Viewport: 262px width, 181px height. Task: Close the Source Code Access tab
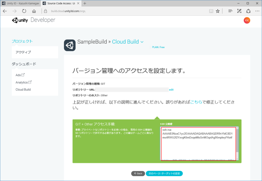click(x=78, y=3)
